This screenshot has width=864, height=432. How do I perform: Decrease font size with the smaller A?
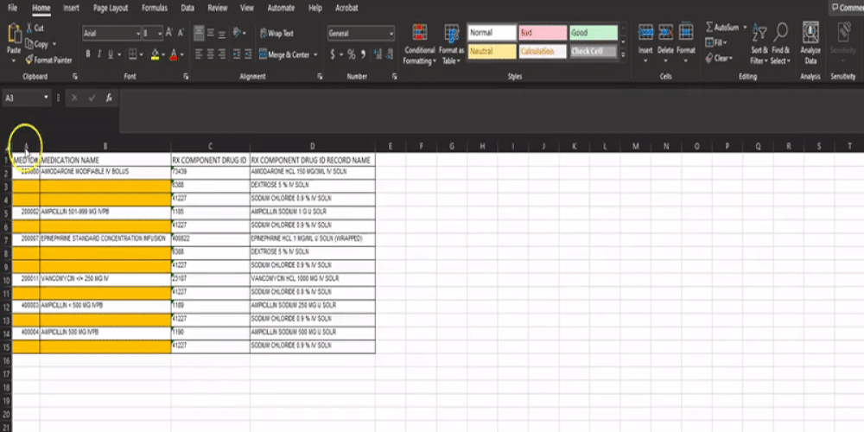(181, 33)
